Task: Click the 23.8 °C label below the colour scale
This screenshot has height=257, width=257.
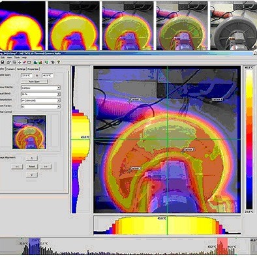Action: click(249, 212)
